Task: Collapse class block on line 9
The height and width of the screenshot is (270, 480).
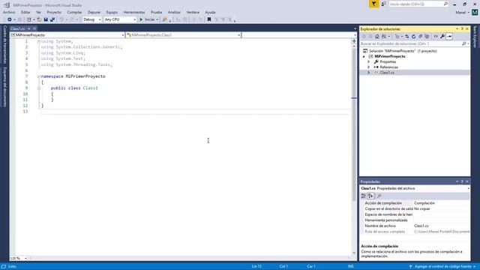Action: [x=39, y=88]
